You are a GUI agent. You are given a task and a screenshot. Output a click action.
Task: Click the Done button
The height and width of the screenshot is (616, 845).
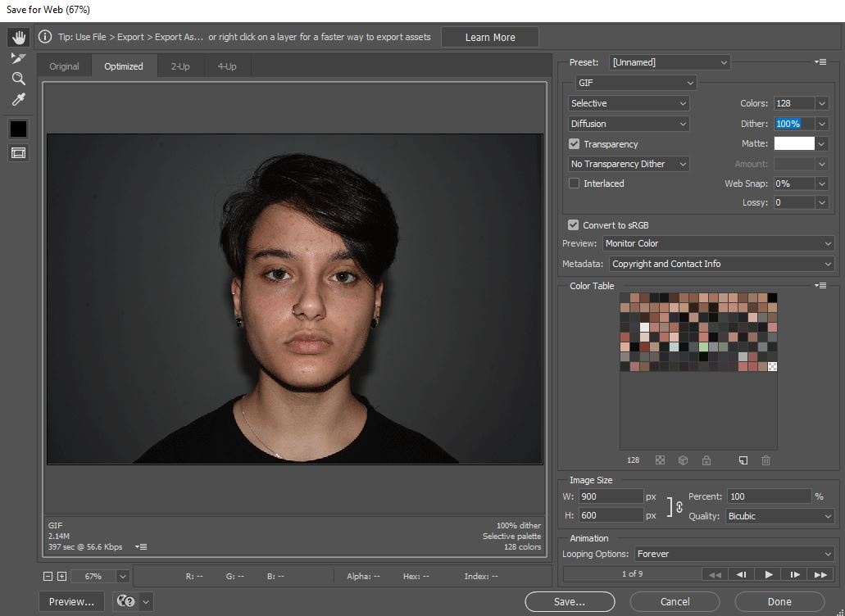click(779, 601)
